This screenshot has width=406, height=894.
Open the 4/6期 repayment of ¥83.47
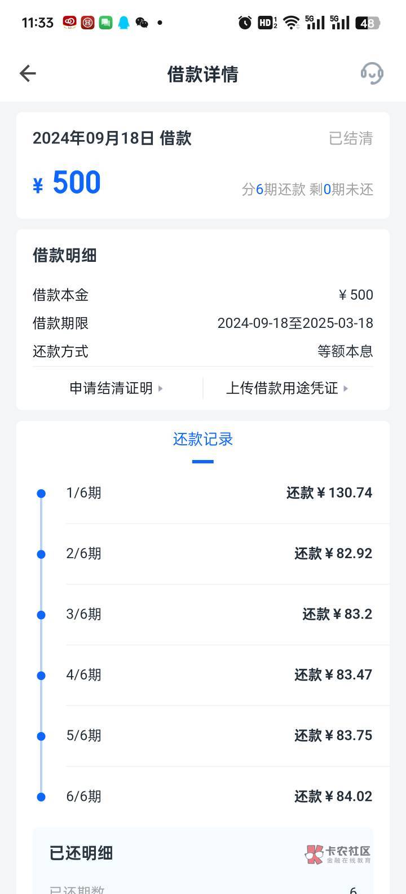219,675
